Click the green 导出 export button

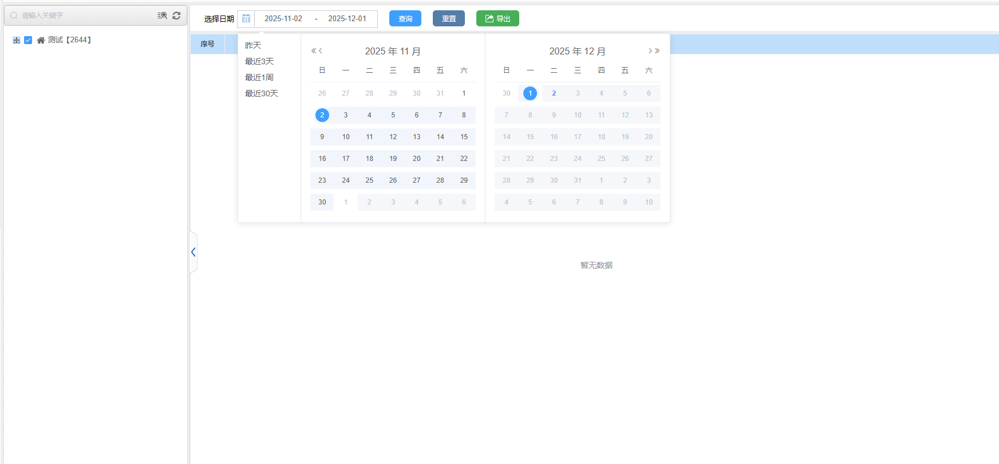click(497, 19)
